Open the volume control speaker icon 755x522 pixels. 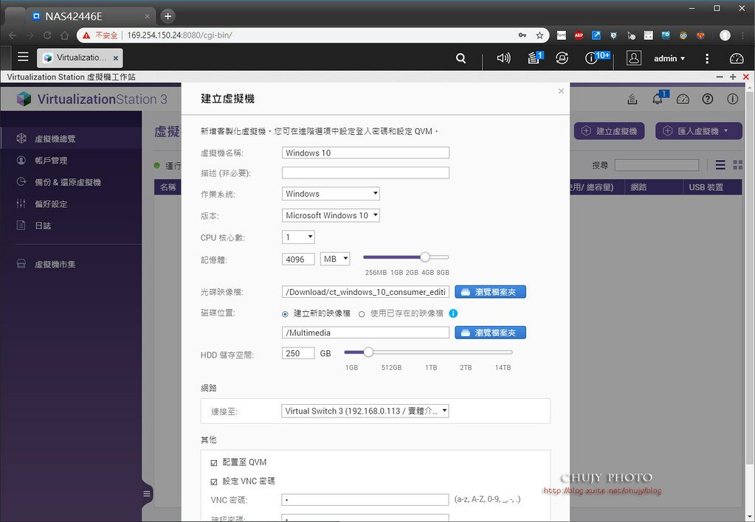click(x=503, y=58)
